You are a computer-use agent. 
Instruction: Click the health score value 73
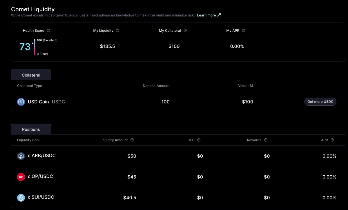pyautogui.click(x=25, y=47)
